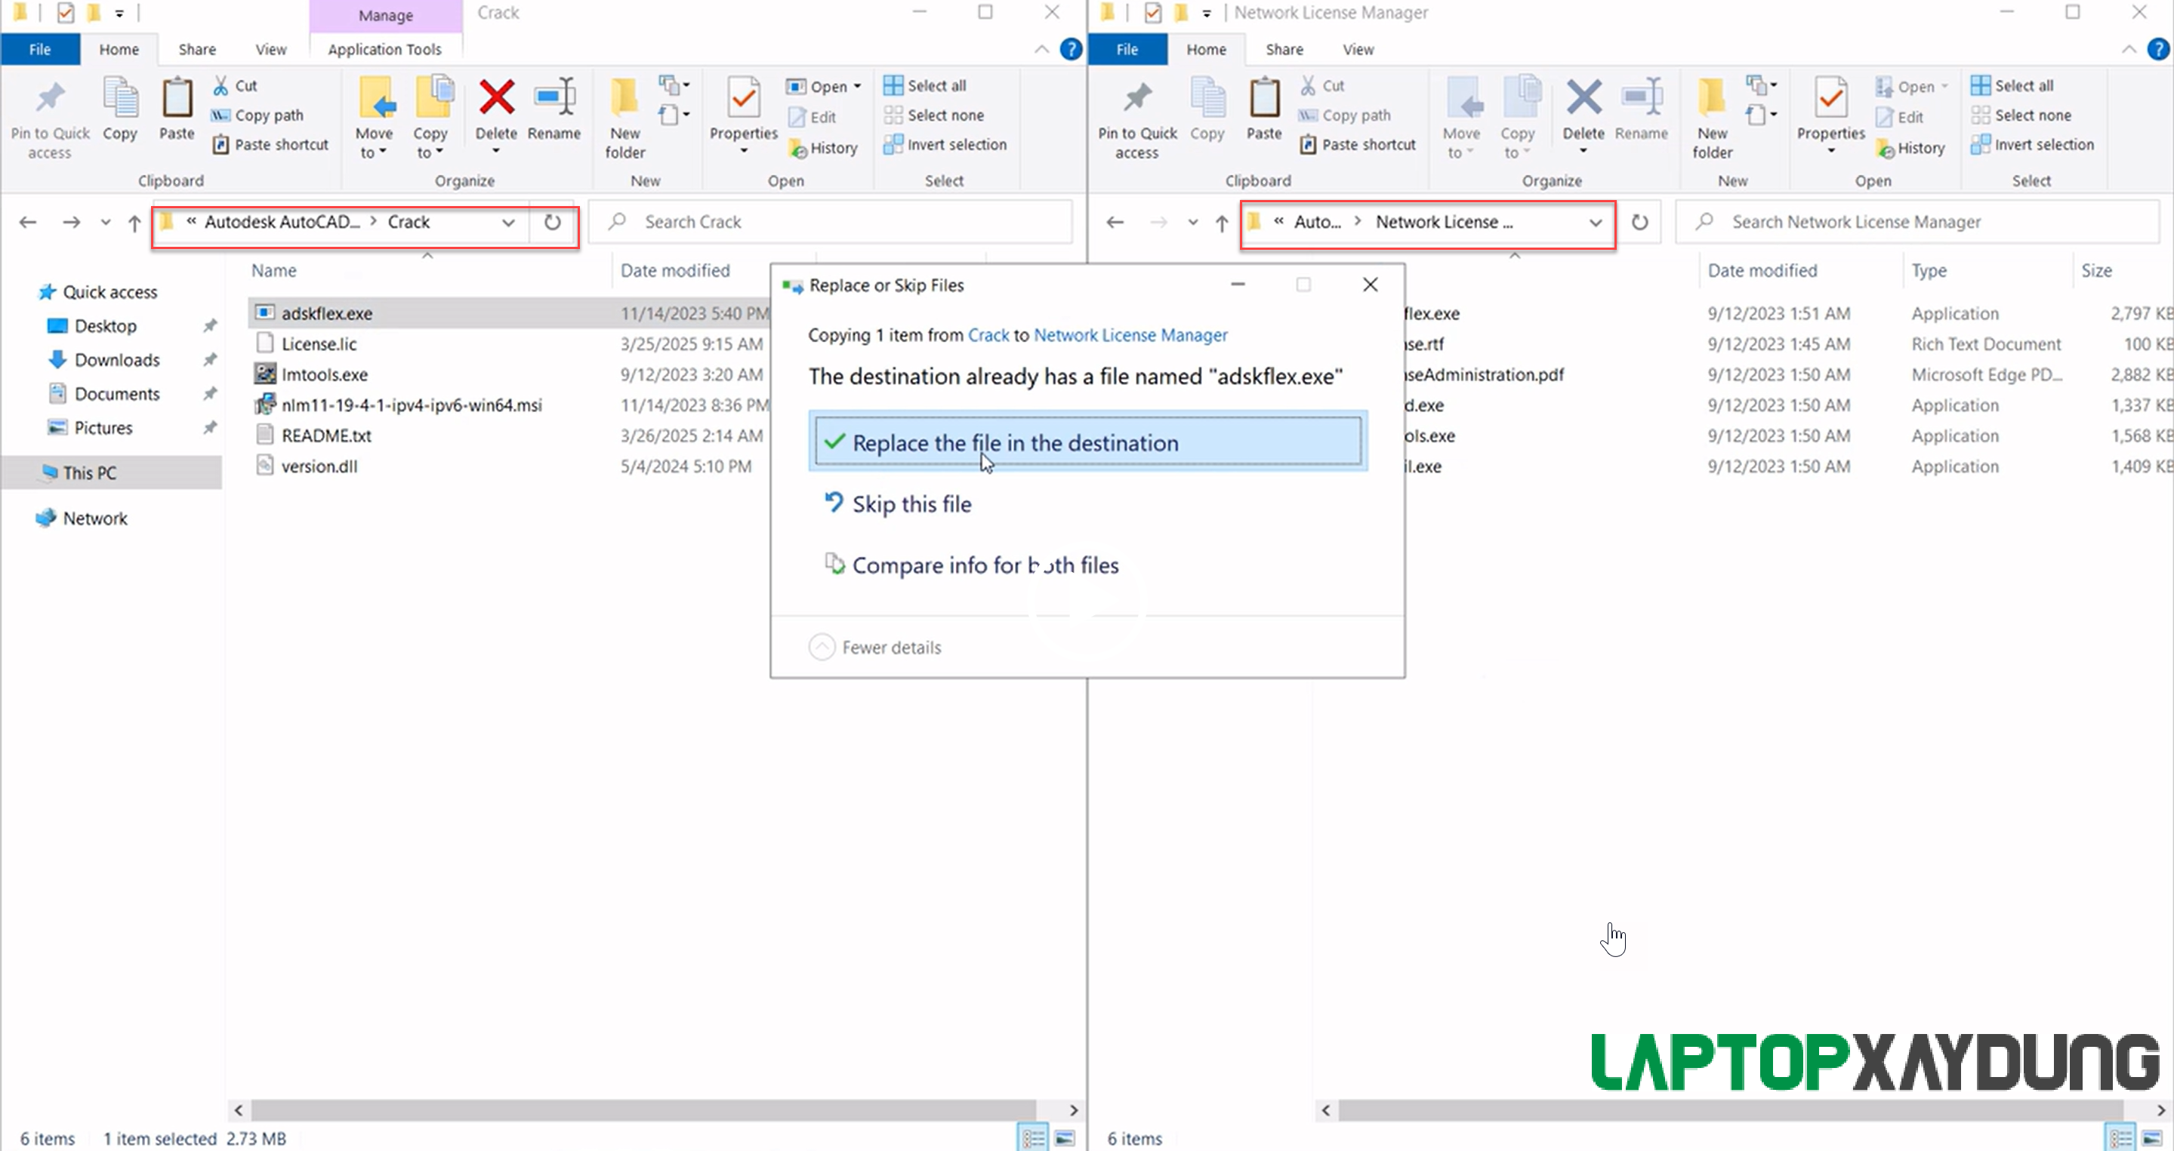This screenshot has width=2174, height=1151.
Task: Refresh the Crack folder view
Action: point(552,223)
